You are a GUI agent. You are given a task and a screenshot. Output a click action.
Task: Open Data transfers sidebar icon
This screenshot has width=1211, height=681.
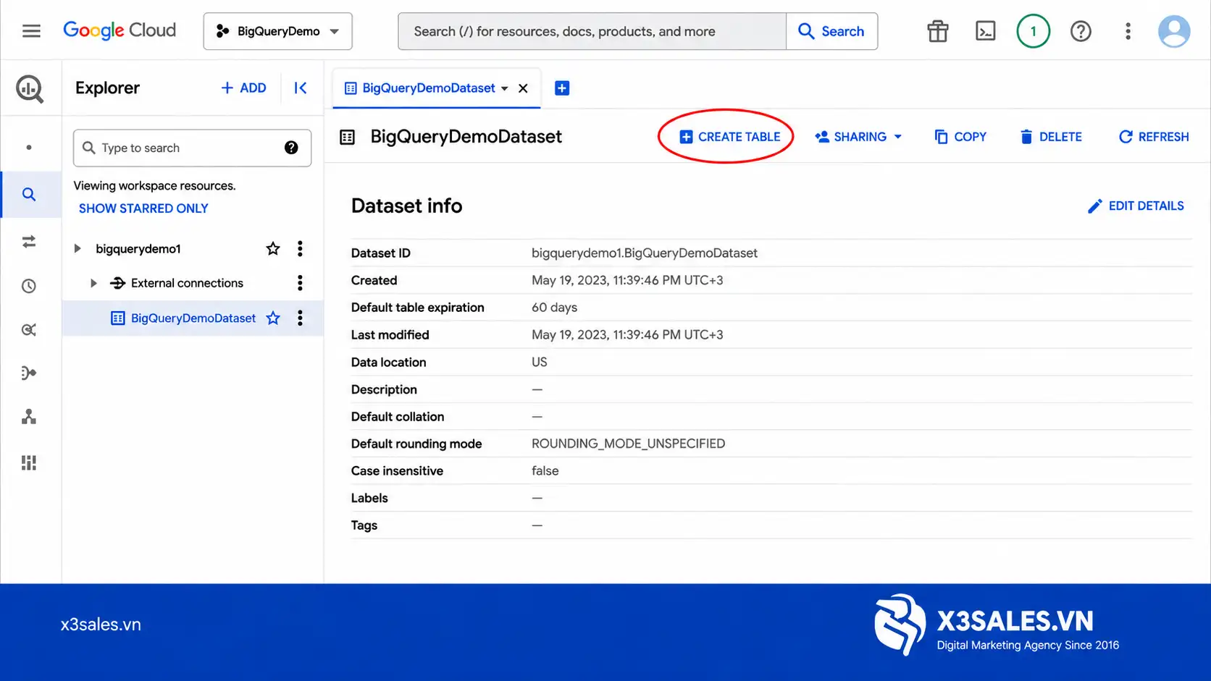tap(29, 242)
